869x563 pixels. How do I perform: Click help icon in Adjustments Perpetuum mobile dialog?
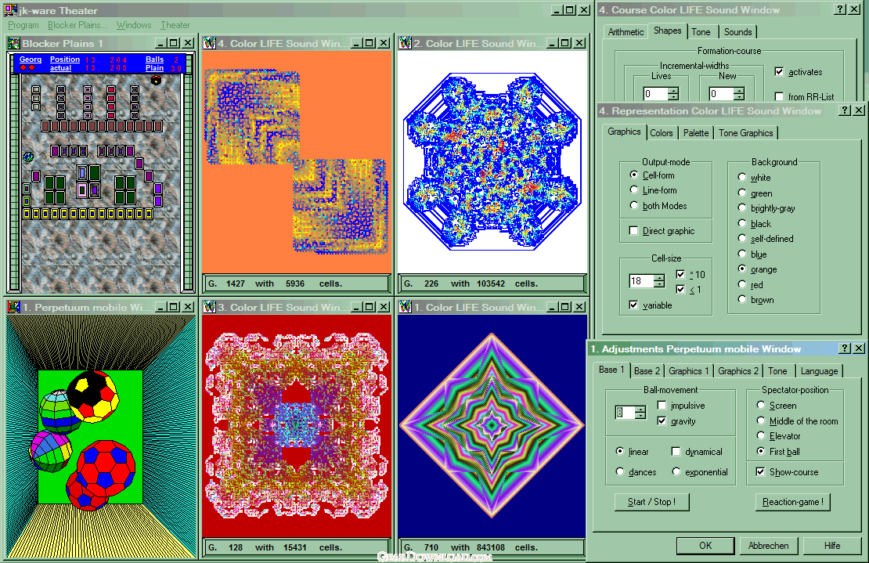[845, 348]
